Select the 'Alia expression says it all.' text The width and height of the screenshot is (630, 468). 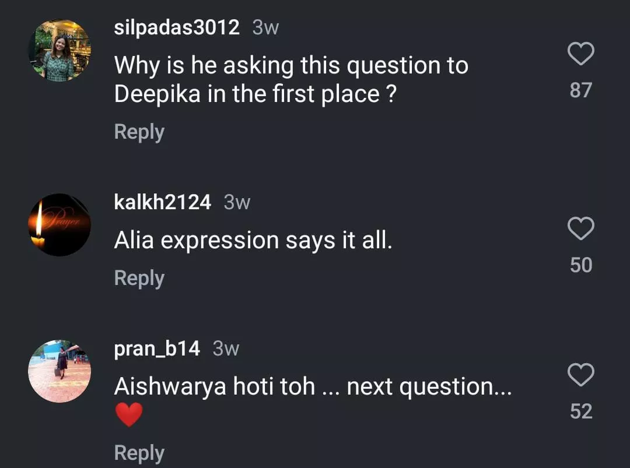(253, 240)
